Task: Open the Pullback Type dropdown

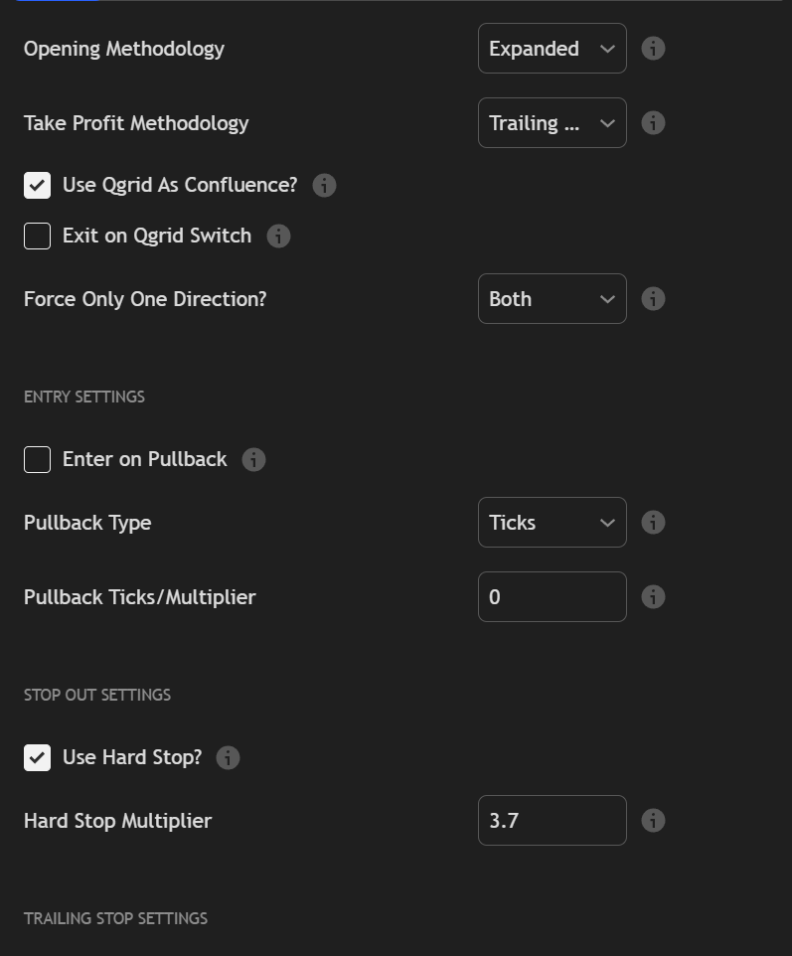Action: coord(552,523)
